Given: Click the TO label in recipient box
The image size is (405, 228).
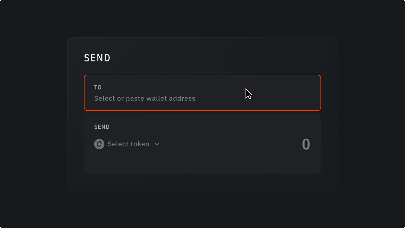Looking at the screenshot, I should [98, 87].
